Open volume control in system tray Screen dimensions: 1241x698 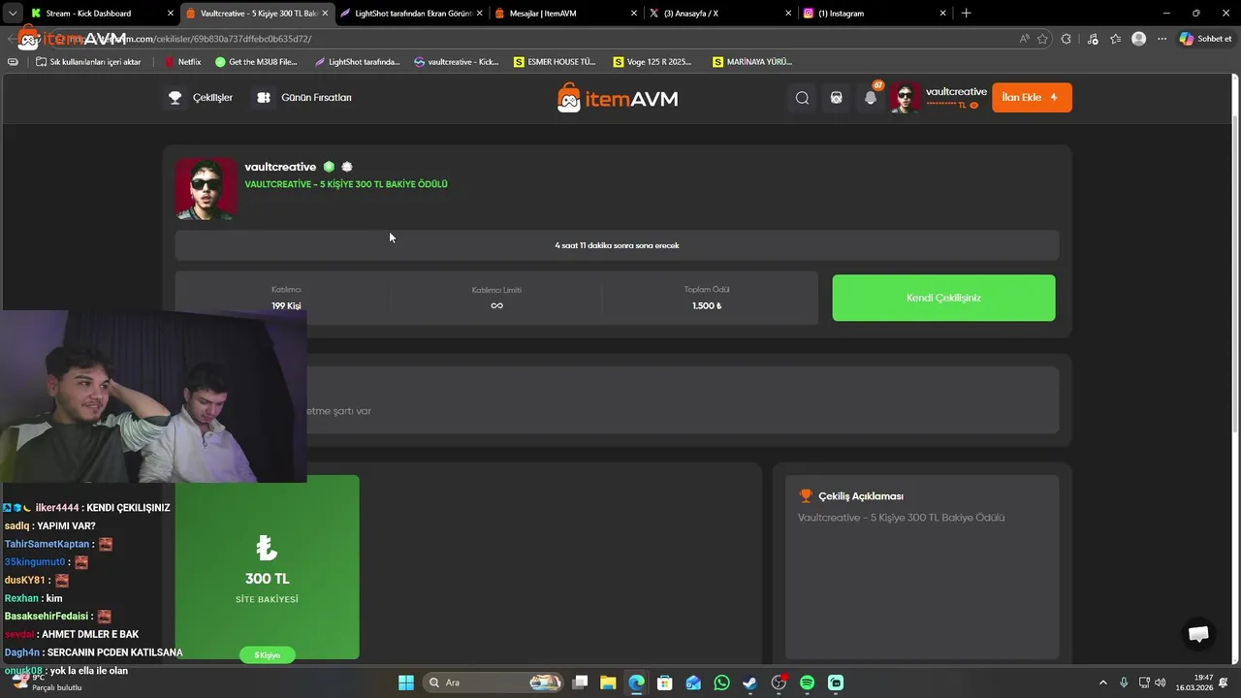pyautogui.click(x=1161, y=682)
